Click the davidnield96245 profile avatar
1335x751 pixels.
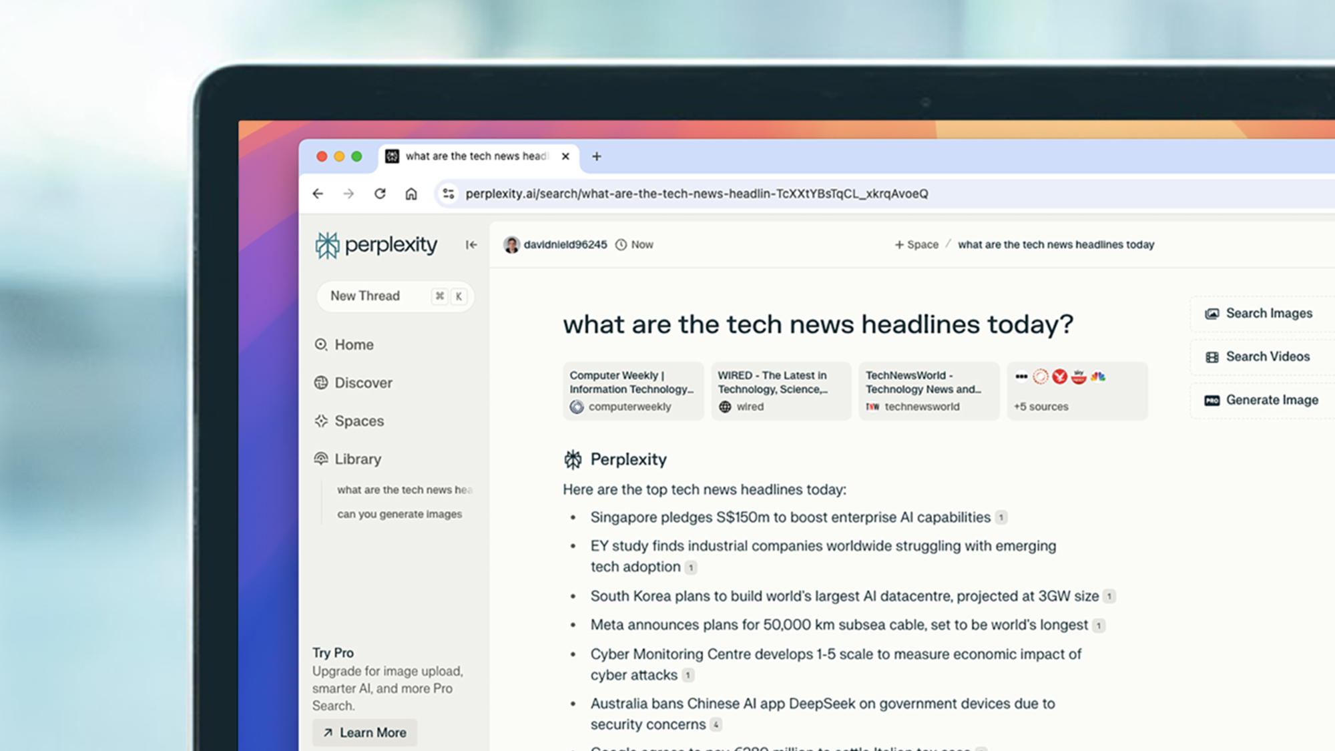(x=511, y=245)
